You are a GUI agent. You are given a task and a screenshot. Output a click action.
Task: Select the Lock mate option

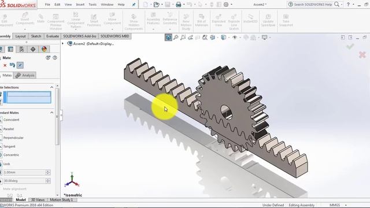coord(6,164)
